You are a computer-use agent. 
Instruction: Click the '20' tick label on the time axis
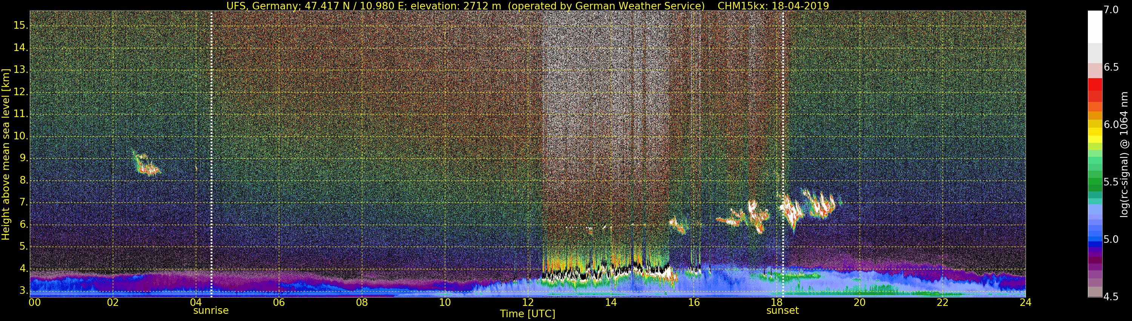point(860,302)
